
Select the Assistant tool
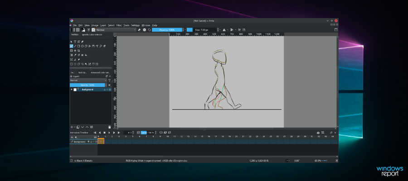coord(71,59)
